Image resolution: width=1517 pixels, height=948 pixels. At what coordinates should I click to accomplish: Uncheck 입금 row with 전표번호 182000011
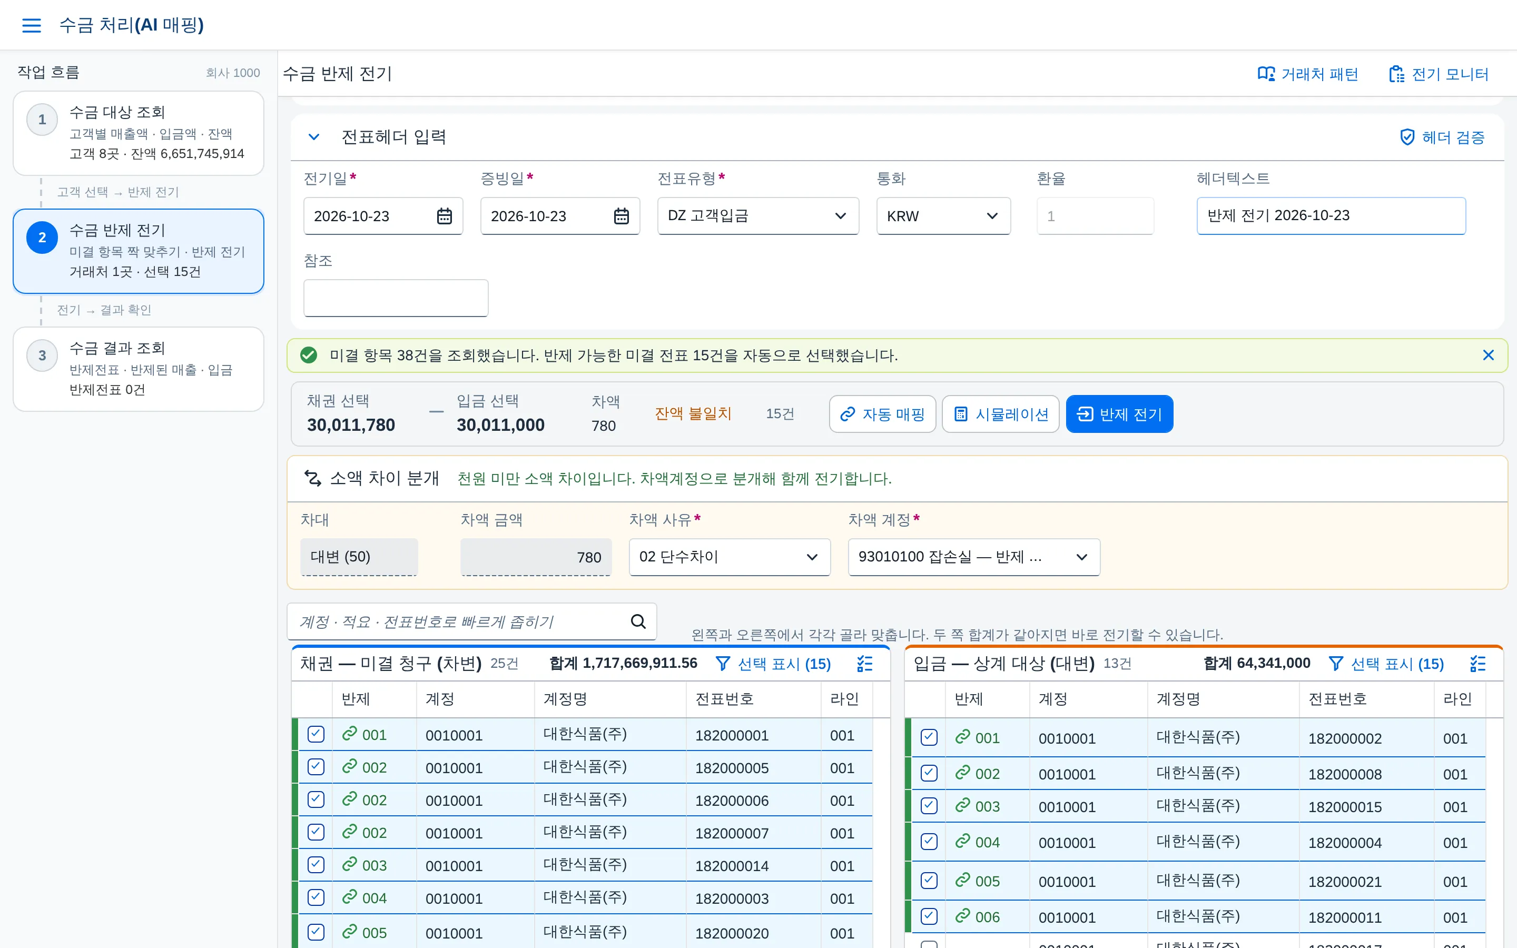coord(929,916)
